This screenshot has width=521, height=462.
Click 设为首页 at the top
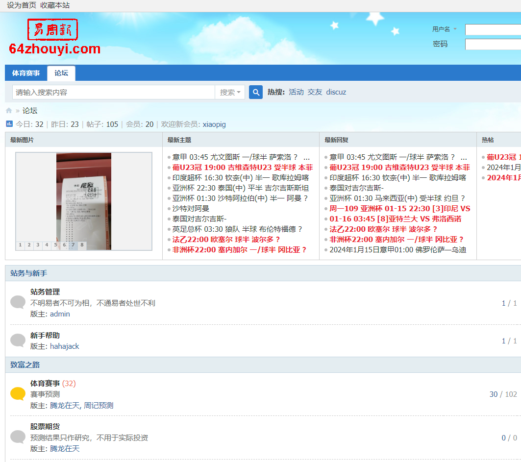coord(22,5)
